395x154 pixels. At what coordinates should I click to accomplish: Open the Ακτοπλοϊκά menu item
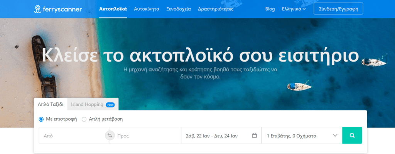pyautogui.click(x=113, y=9)
